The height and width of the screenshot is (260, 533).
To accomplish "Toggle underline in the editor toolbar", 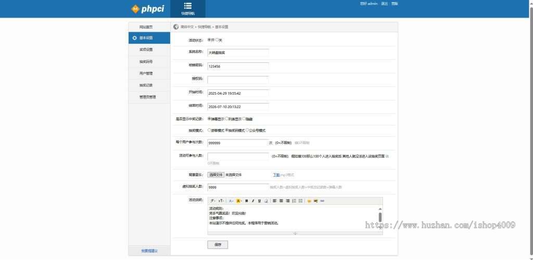I will click(259, 201).
